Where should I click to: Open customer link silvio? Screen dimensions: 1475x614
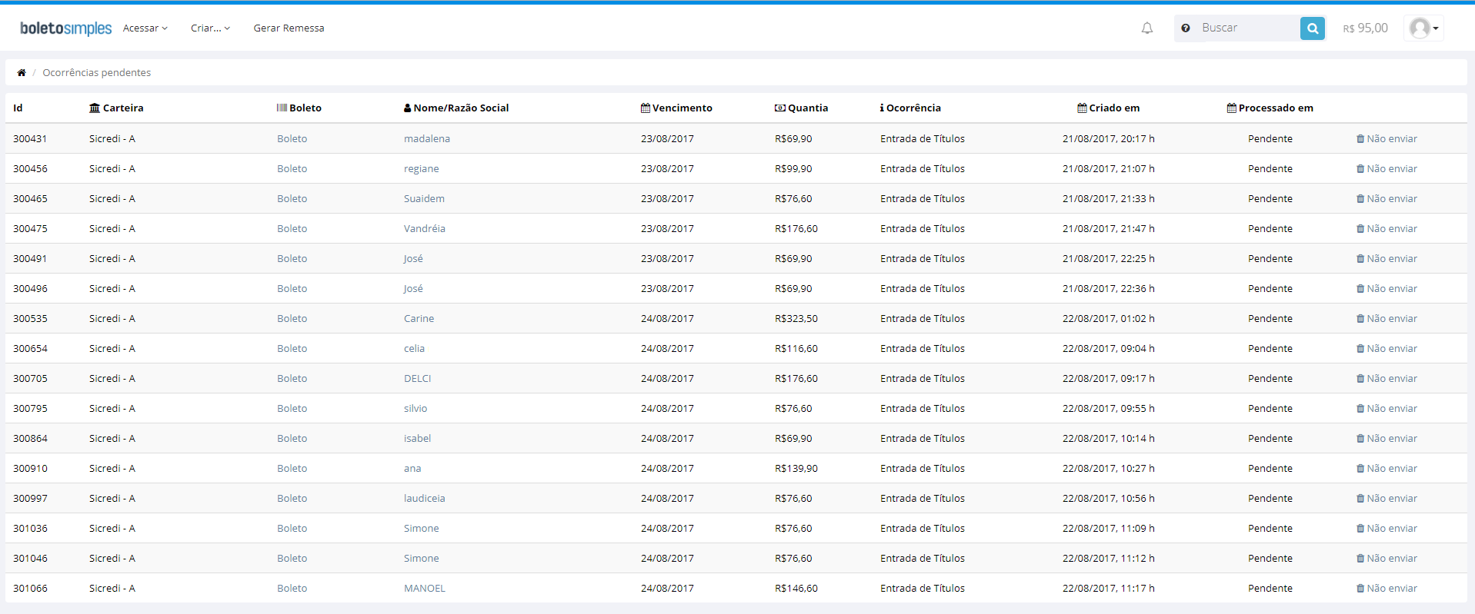[x=415, y=409]
